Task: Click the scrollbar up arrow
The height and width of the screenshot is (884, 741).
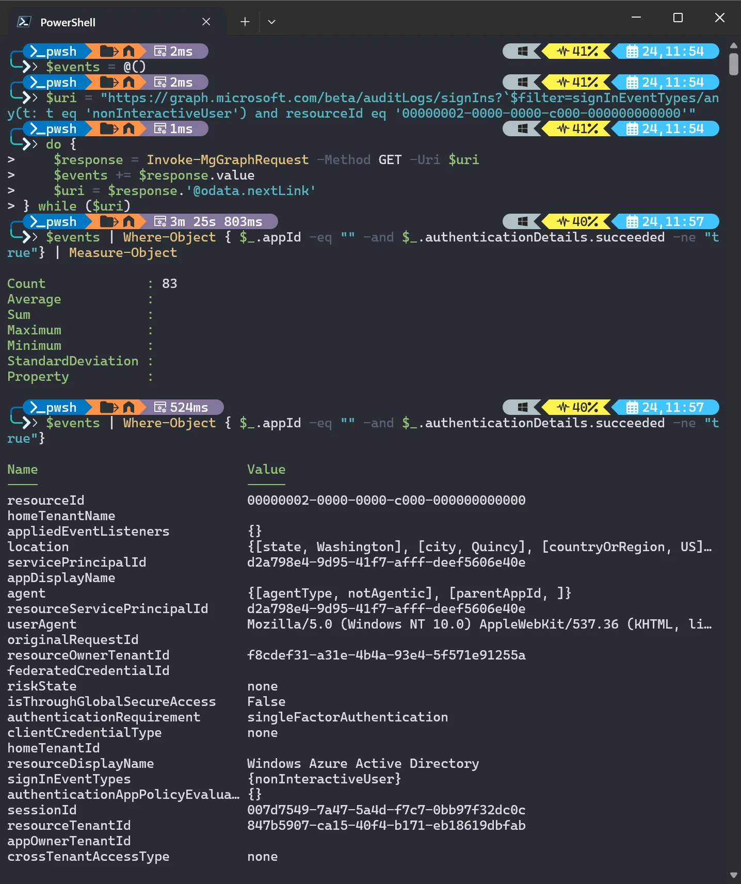Action: [x=733, y=45]
